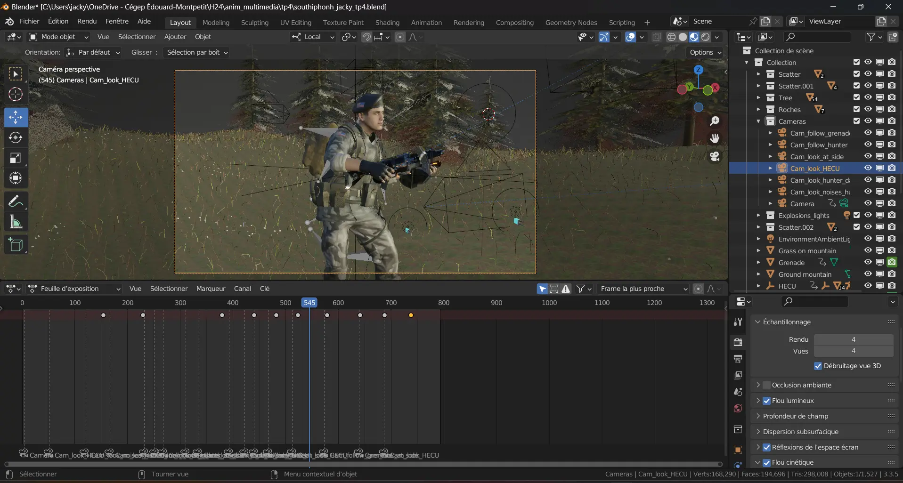The image size is (903, 483).
Task: Open the Local transform orientation dropdown
Action: click(x=313, y=37)
